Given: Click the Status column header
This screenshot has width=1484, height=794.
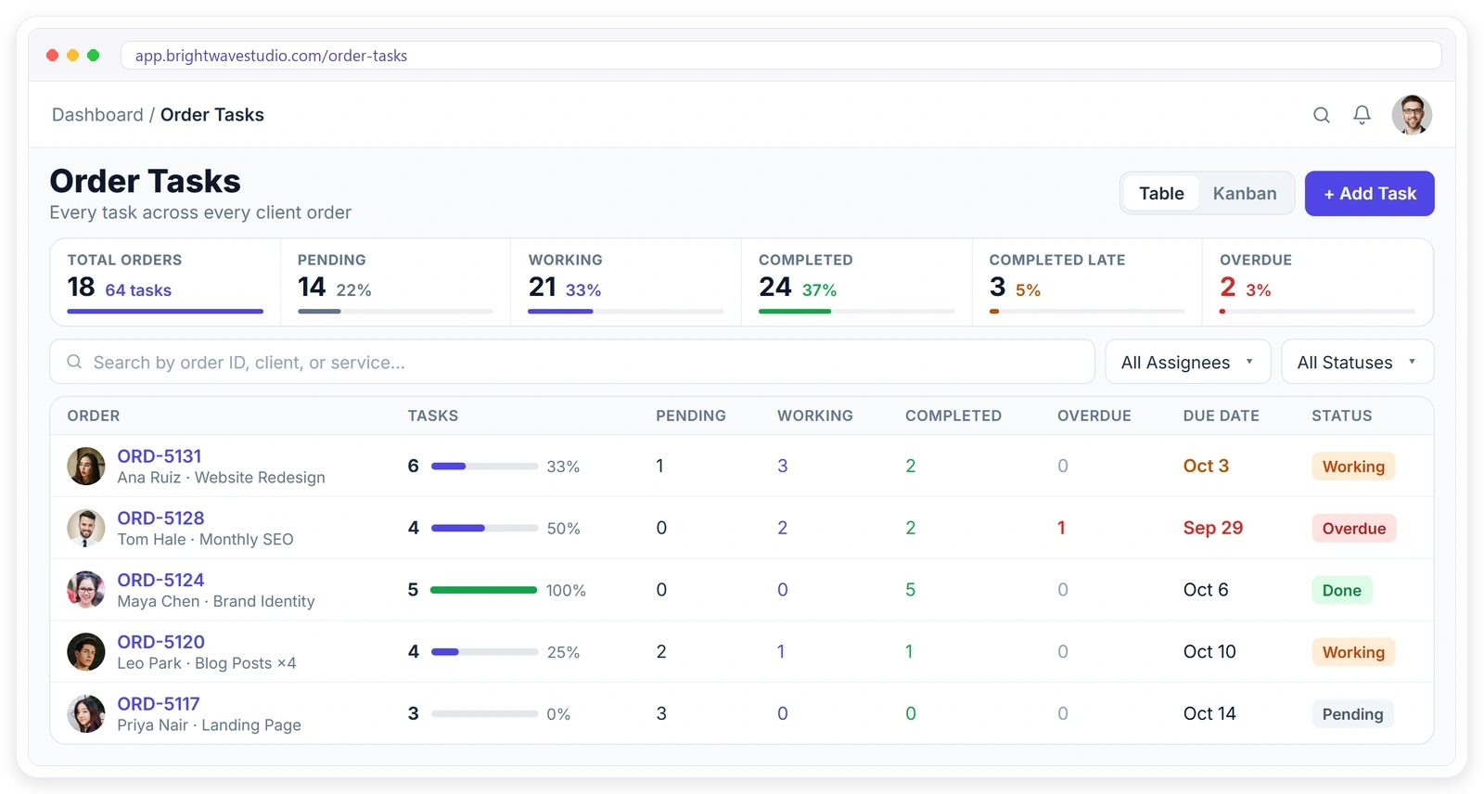Looking at the screenshot, I should 1341,416.
